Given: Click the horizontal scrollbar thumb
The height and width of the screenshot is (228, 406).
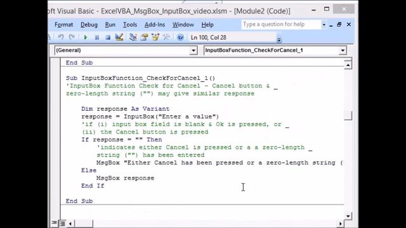Looking at the screenshot, I should pyautogui.click(x=83, y=224).
